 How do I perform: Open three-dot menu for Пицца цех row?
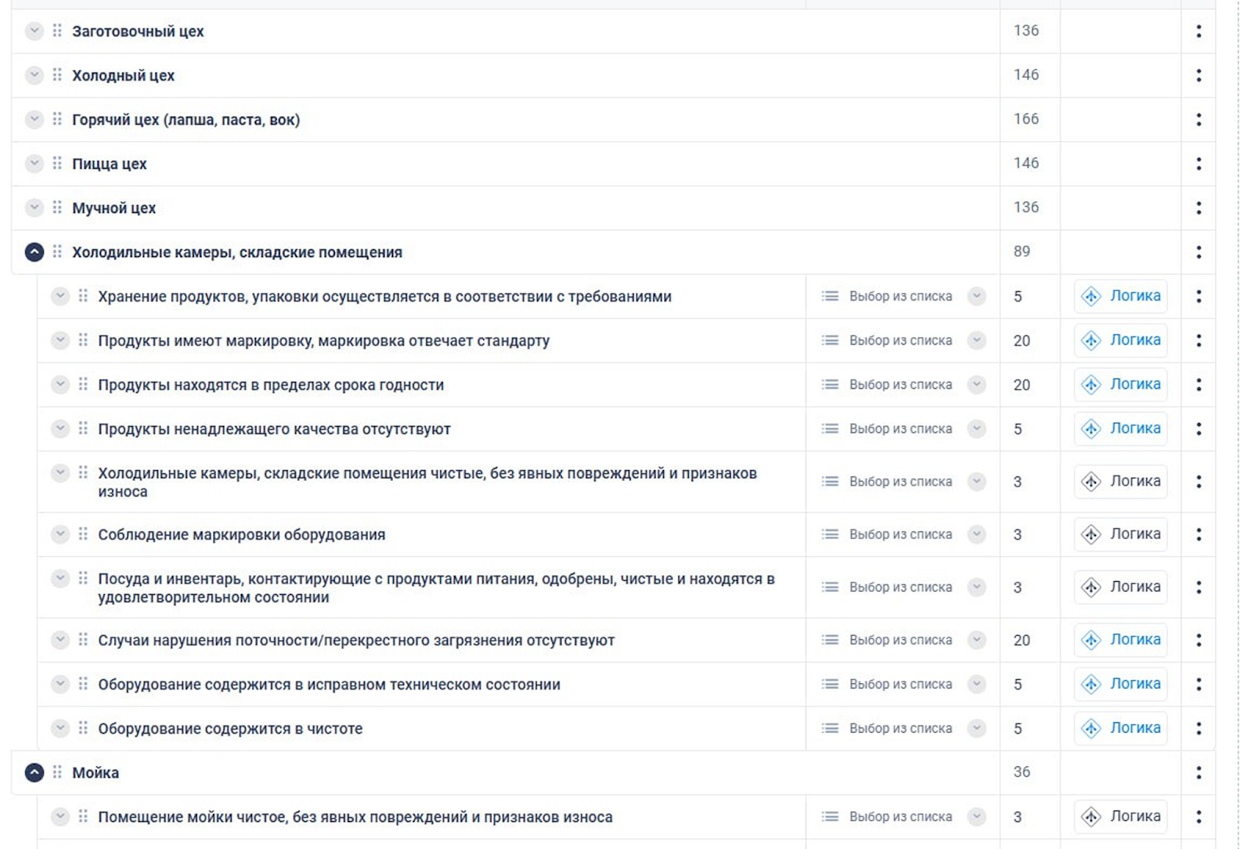click(1198, 163)
